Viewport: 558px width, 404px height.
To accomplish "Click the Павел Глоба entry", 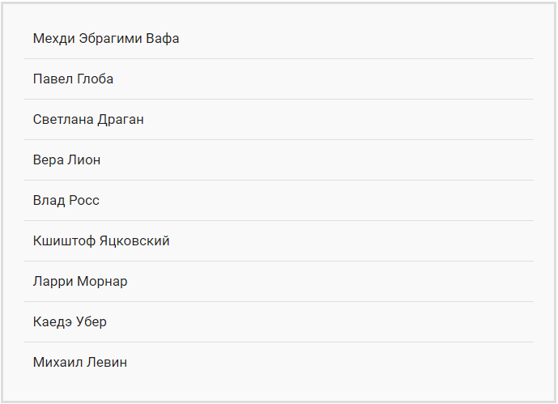I will tap(74, 79).
